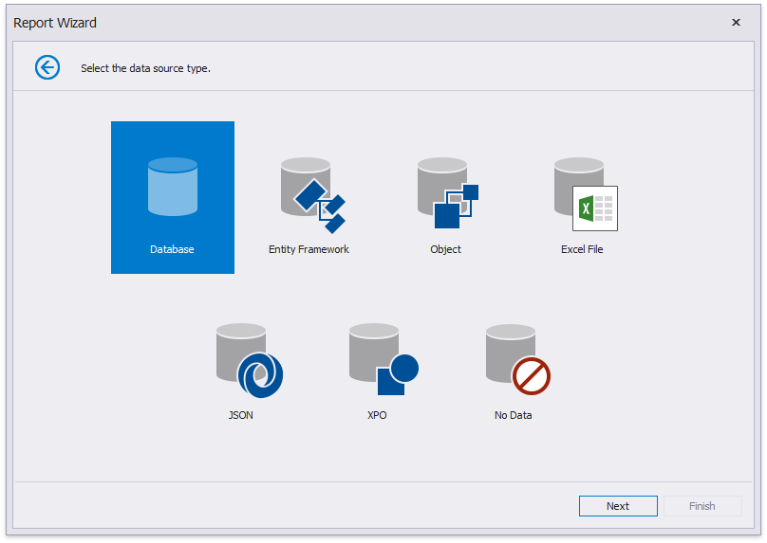This screenshot has width=767, height=543.
Task: Click the "Select the data source type" instruction
Action: [145, 68]
